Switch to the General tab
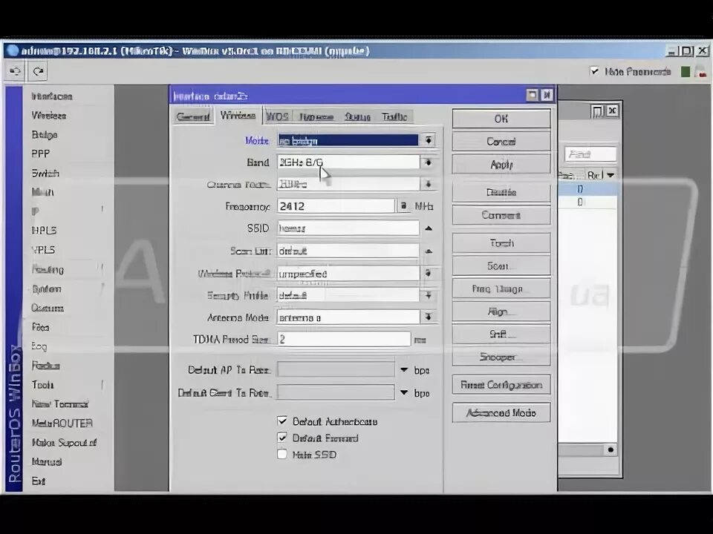 [193, 116]
